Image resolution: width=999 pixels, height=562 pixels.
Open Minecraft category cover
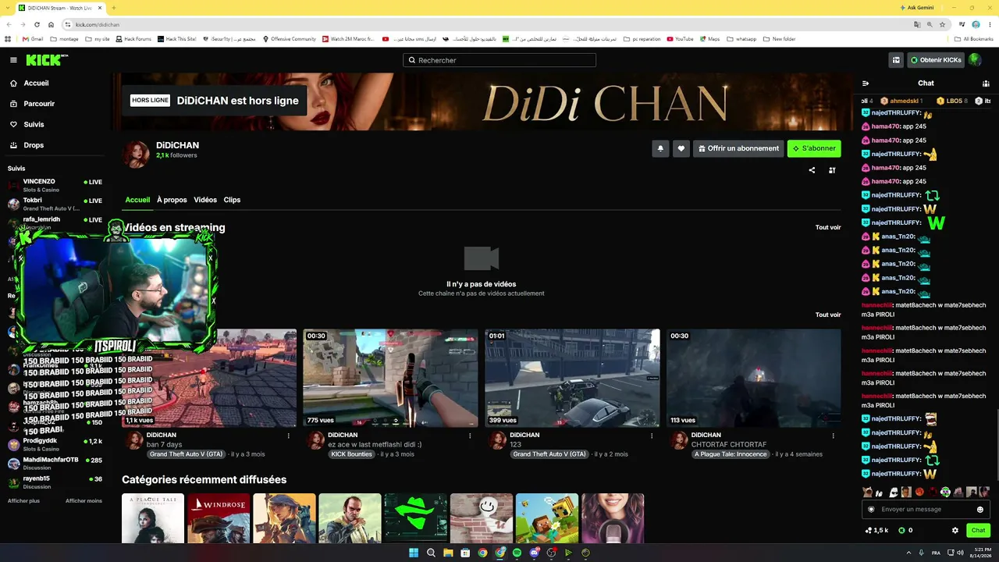547,518
